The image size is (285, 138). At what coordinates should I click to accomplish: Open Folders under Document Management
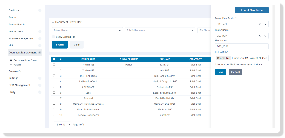coord(17,65)
